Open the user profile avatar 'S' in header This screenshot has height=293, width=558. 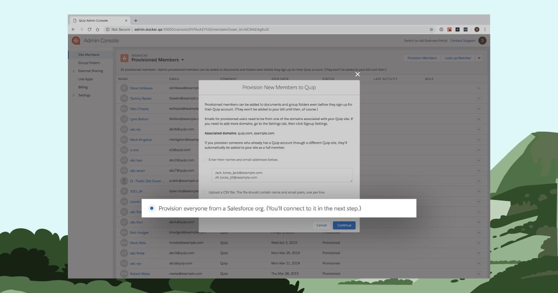[482, 40]
